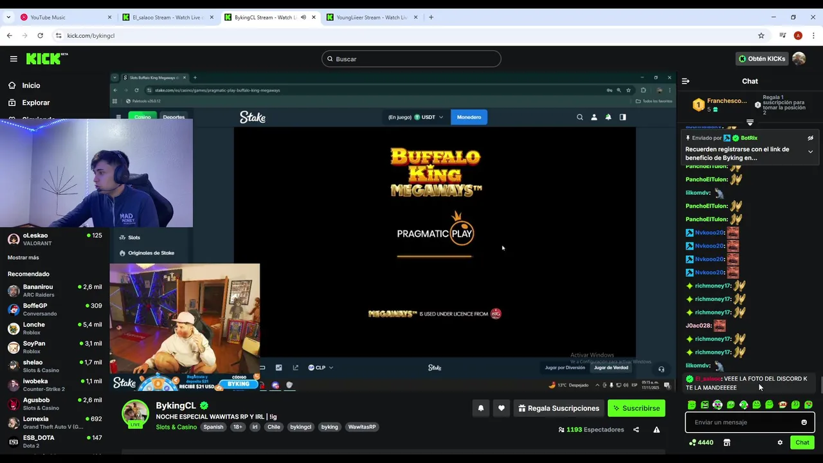
Task: Click Franchesco top gifter entry
Action: point(719,105)
